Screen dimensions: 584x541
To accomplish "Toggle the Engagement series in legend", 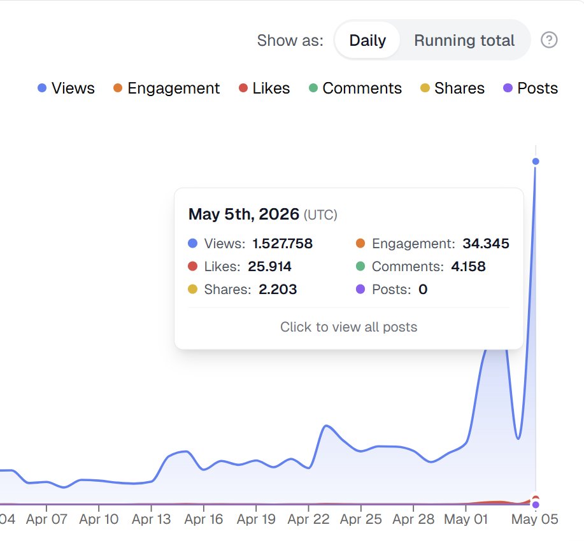I will pyautogui.click(x=166, y=88).
